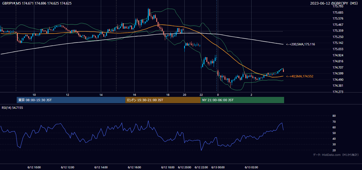362x170 pixels.
Task: Click the 6/12 14:00 time label
Action: pos(101,167)
